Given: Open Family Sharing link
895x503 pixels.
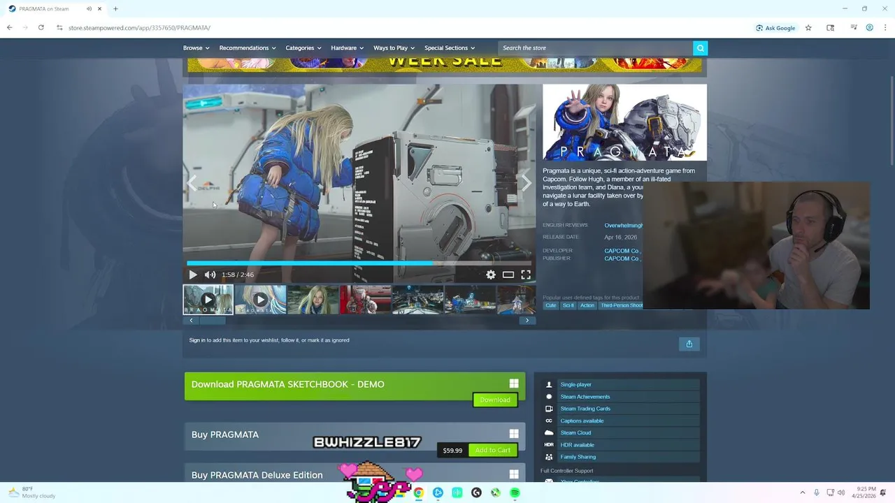Looking at the screenshot, I should (578, 457).
